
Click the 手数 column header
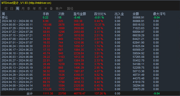click(46, 14)
